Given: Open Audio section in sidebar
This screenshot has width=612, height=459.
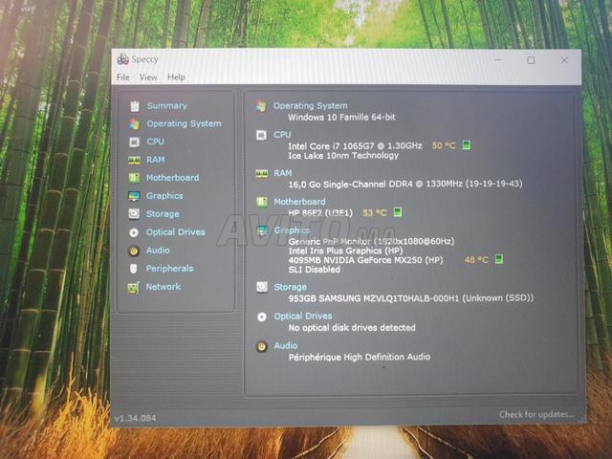Looking at the screenshot, I should [x=158, y=251].
